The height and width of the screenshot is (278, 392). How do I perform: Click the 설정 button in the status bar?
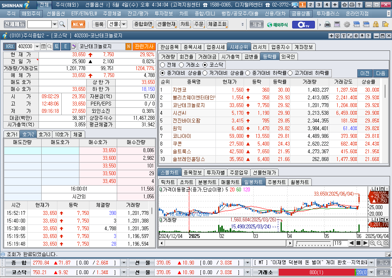(384, 272)
